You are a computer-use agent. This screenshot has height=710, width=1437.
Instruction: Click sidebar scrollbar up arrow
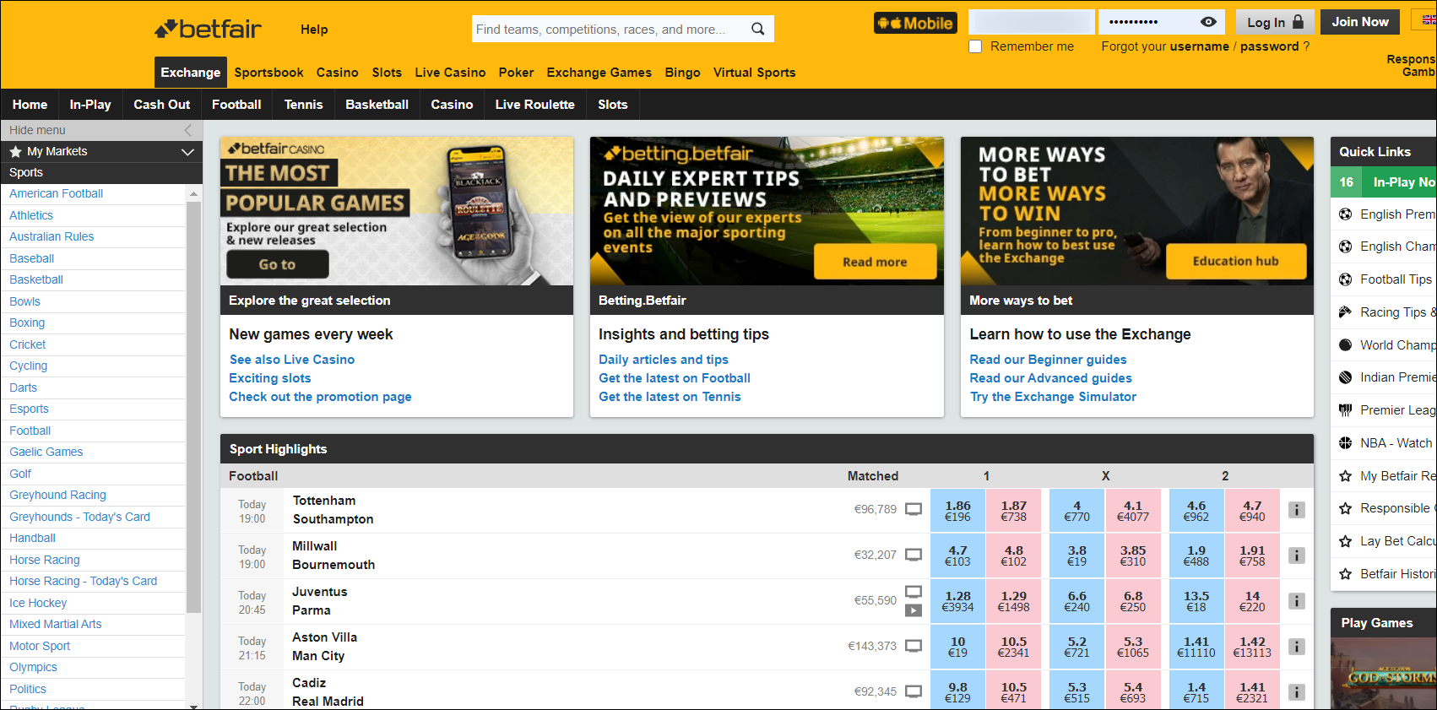click(193, 194)
